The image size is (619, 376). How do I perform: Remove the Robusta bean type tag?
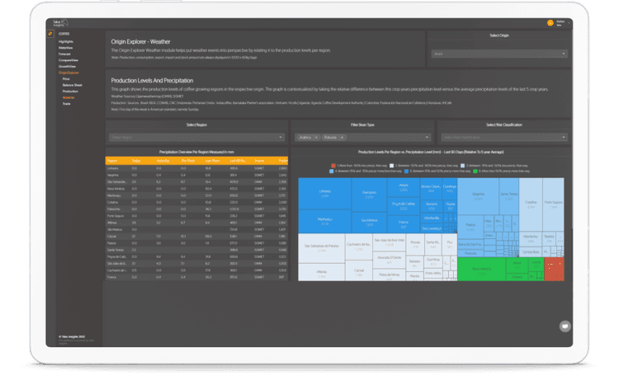342,138
